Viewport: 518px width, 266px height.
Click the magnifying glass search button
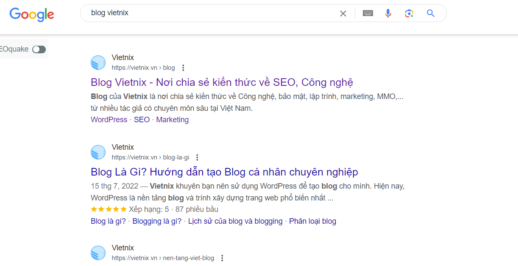431,14
